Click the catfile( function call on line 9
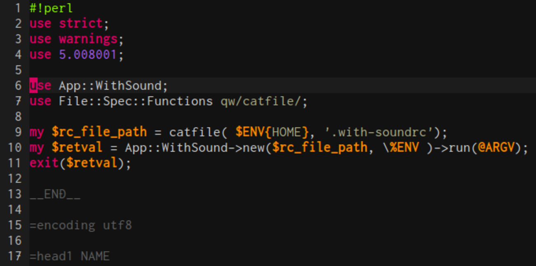The image size is (536, 266). click(x=195, y=133)
